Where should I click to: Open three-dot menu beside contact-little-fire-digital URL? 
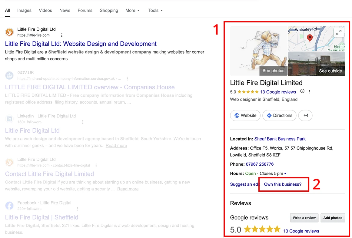click(96, 165)
